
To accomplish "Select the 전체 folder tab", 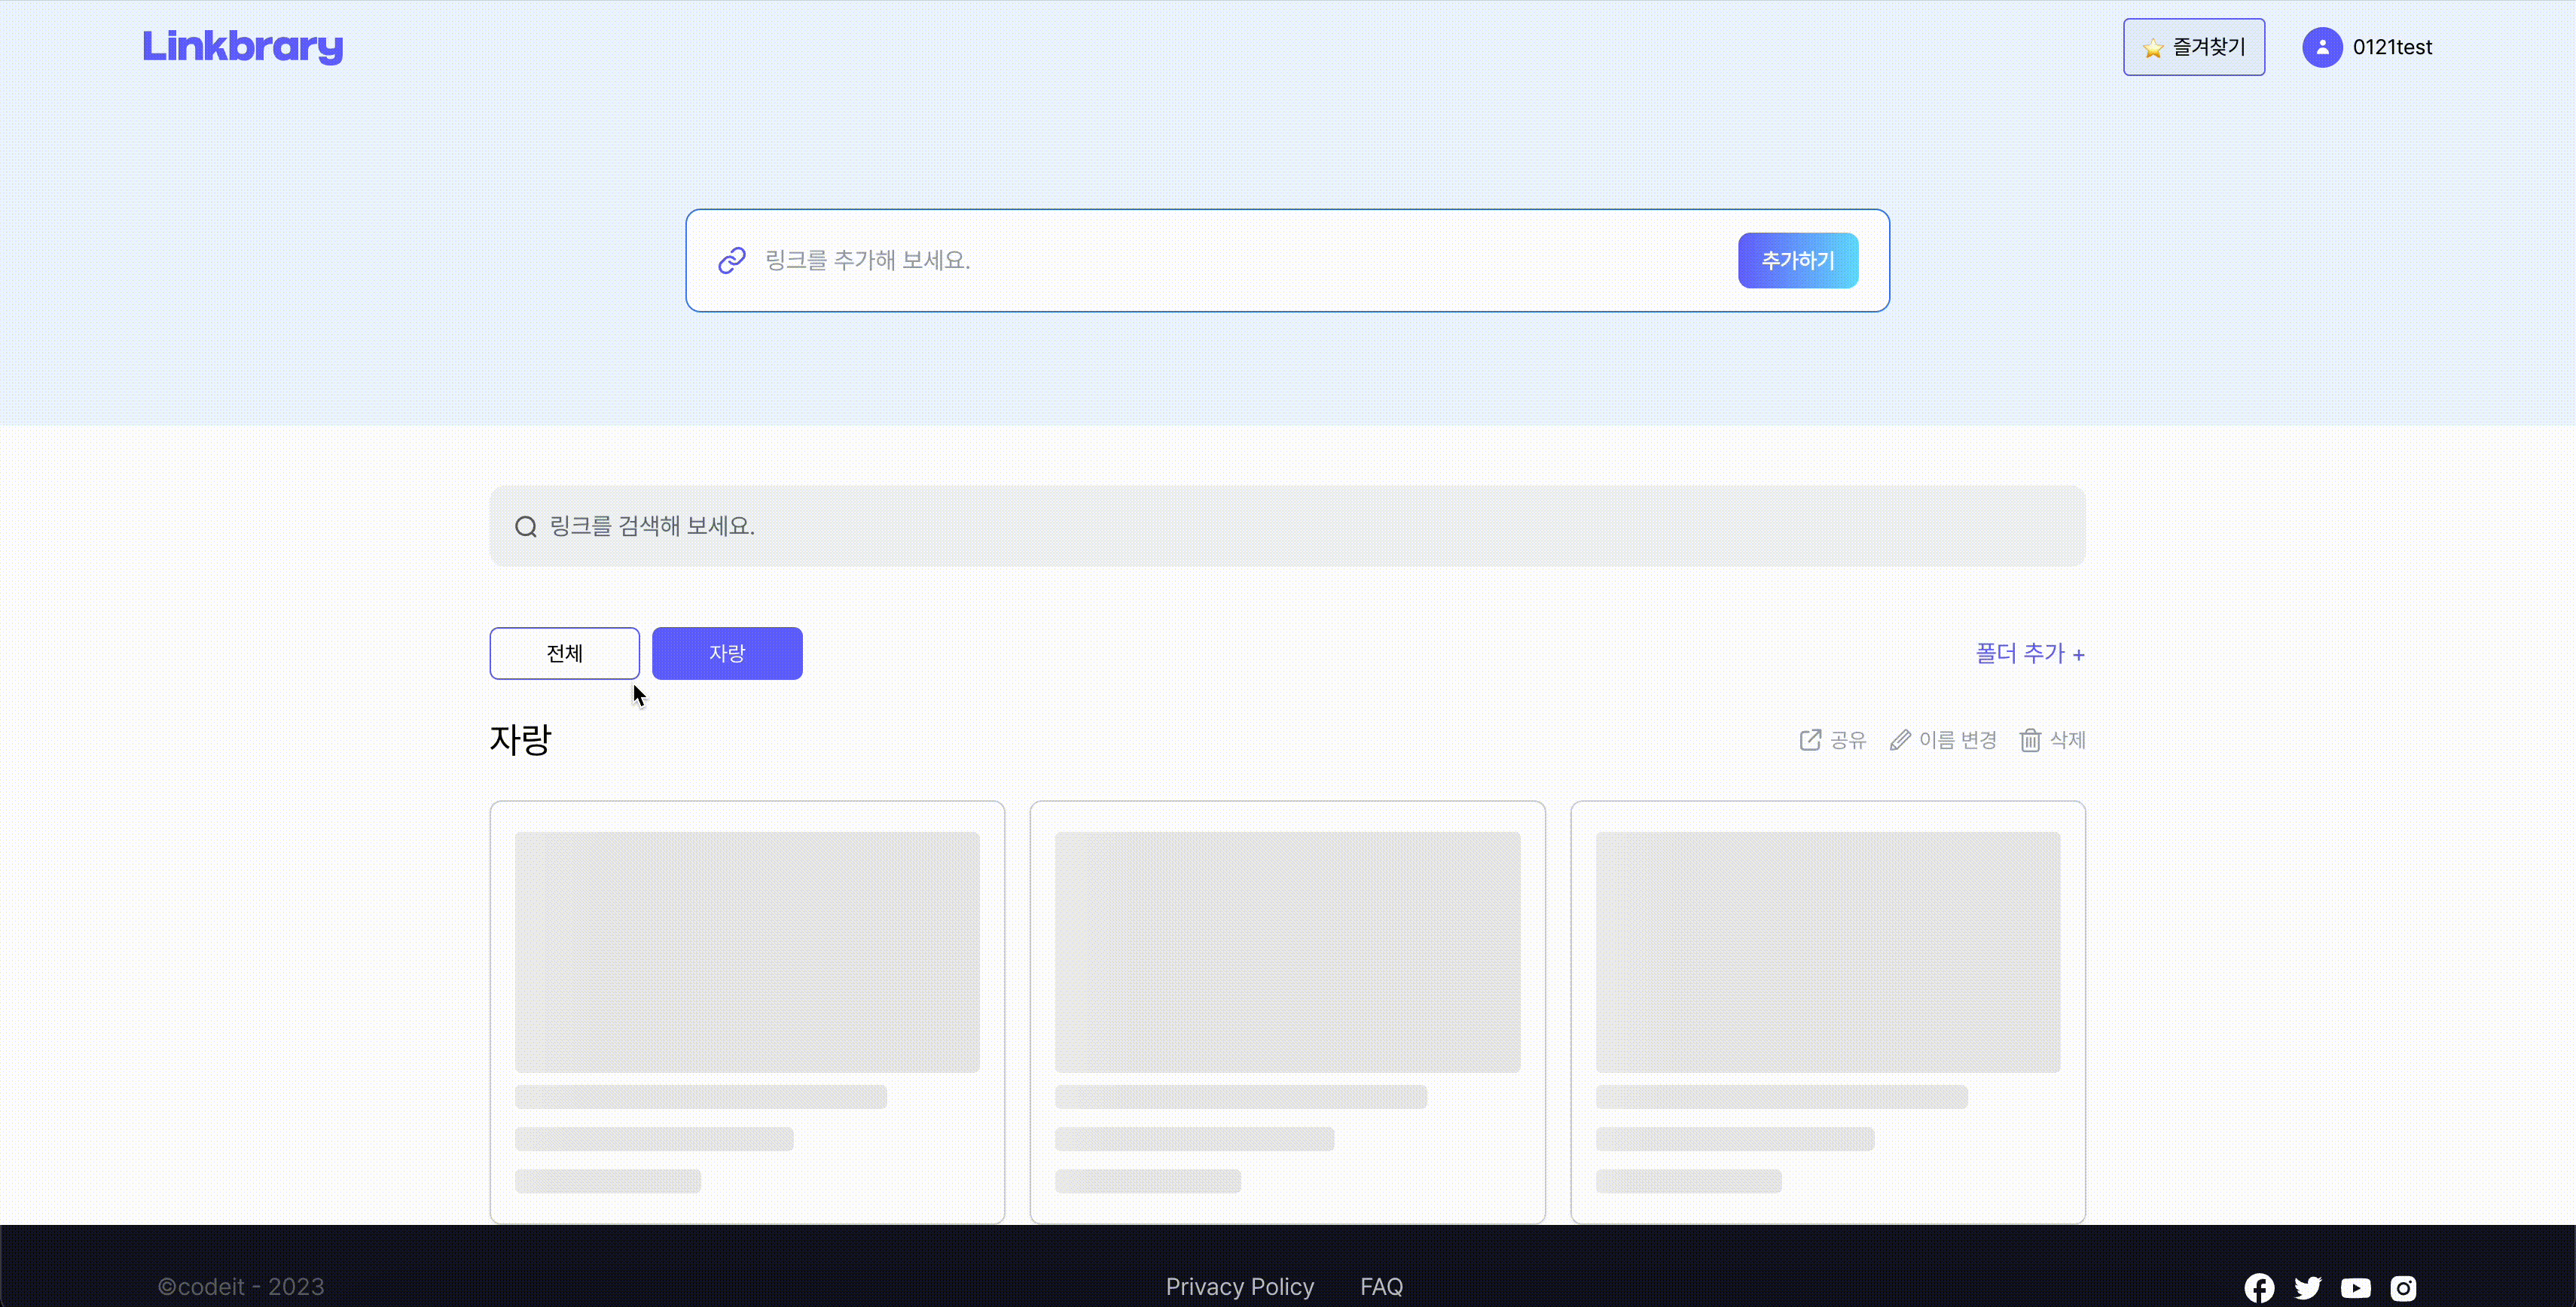I will tap(565, 653).
